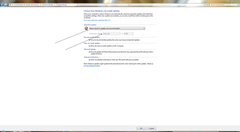Open the Every day schedule dropdown
The width and height of the screenshot is (240, 132).
coord(112,34)
